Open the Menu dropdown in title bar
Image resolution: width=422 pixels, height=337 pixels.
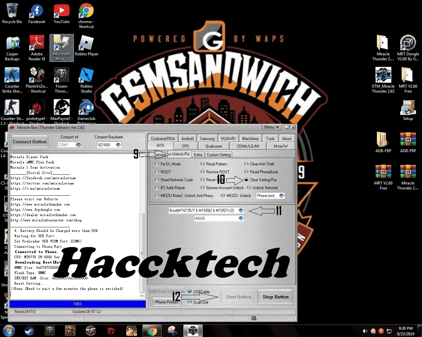tap(272, 127)
